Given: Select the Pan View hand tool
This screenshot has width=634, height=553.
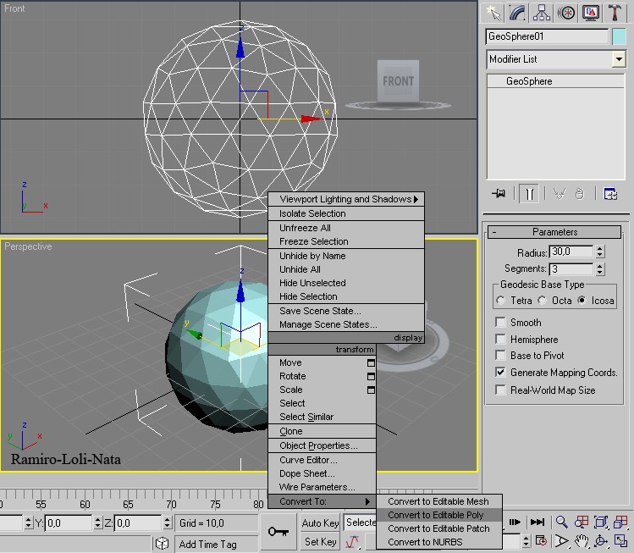Looking at the screenshot, I should 582,540.
